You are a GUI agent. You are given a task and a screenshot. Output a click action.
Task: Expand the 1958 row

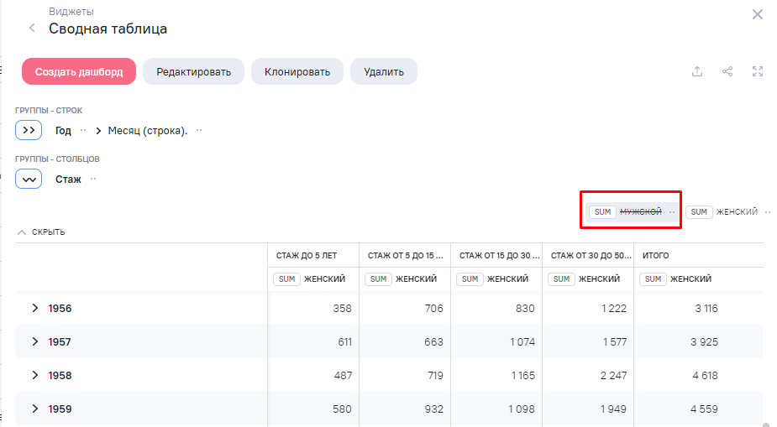[35, 375]
